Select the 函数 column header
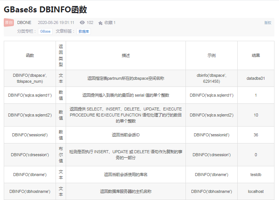279x200 pixels. click(30, 55)
